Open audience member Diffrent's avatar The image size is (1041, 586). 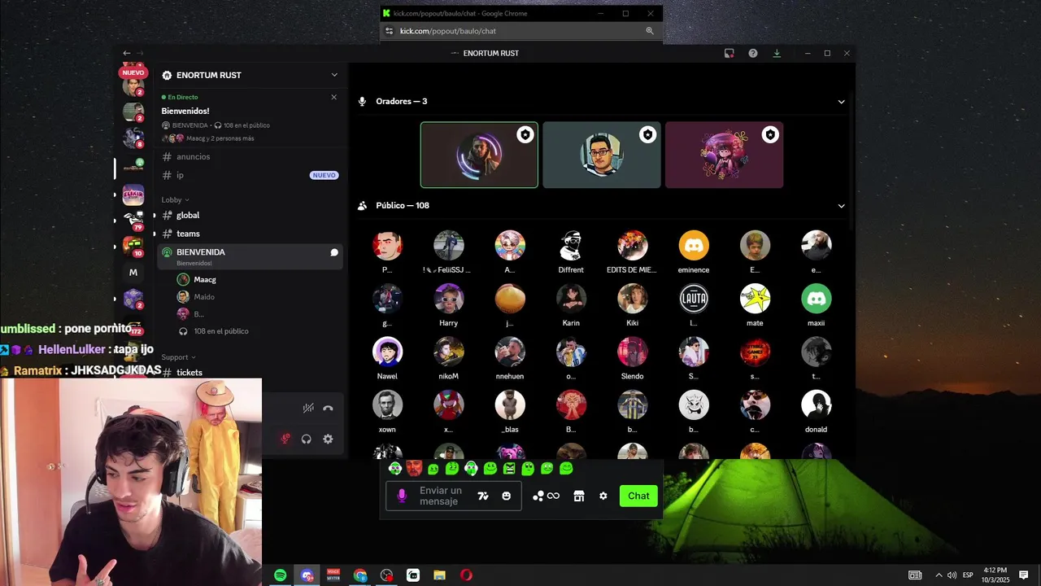pyautogui.click(x=571, y=245)
